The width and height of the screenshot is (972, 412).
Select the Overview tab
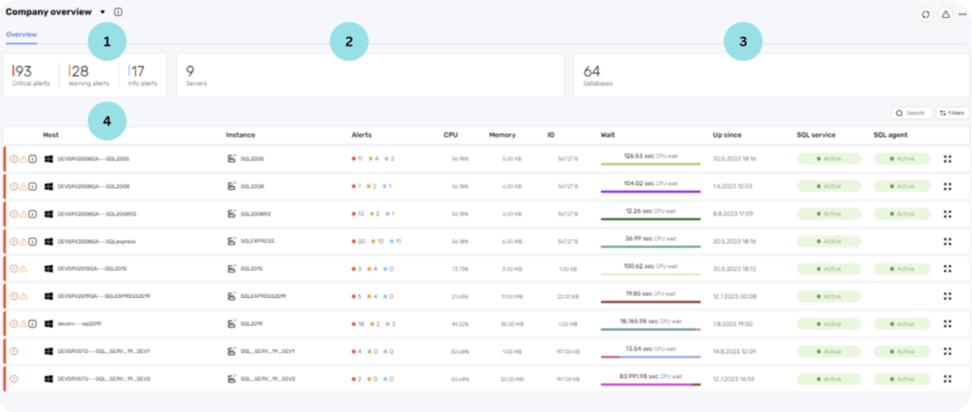point(22,35)
